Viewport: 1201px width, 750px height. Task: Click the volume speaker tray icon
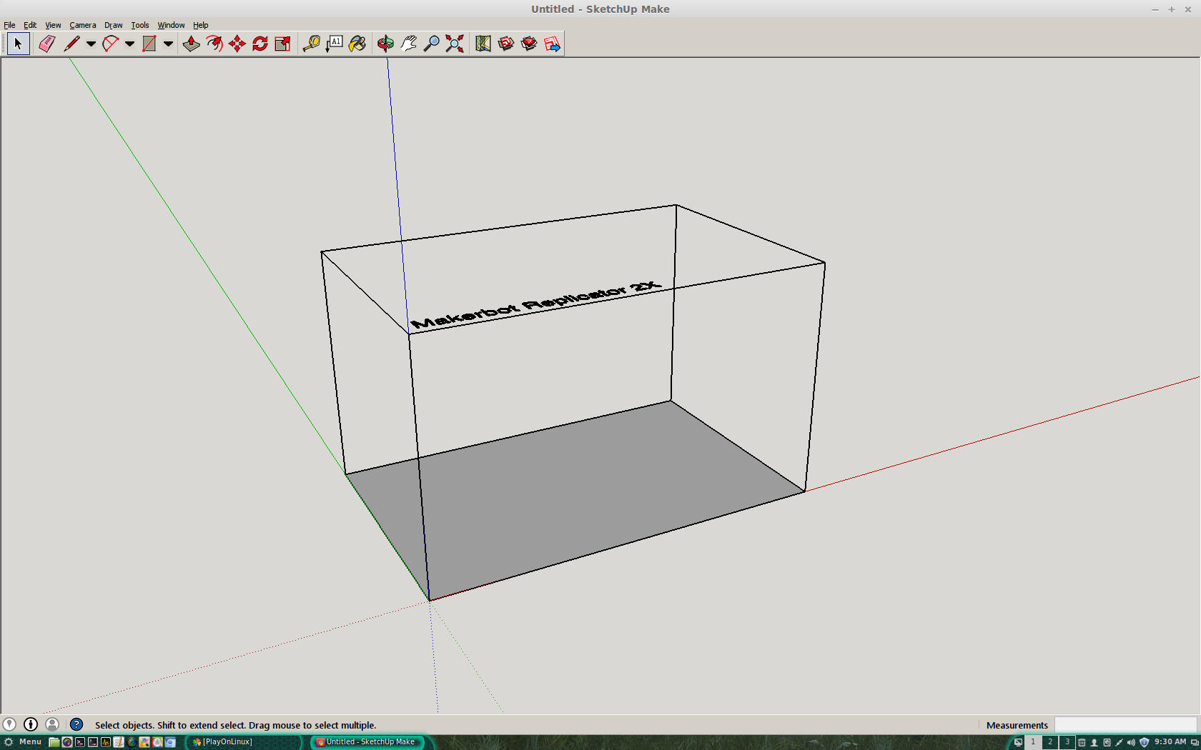(x=1131, y=742)
